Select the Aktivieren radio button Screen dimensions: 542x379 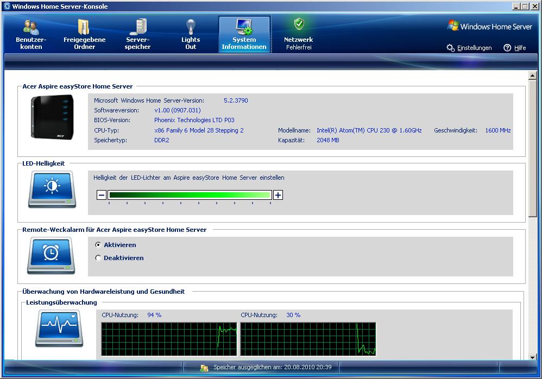coord(98,245)
